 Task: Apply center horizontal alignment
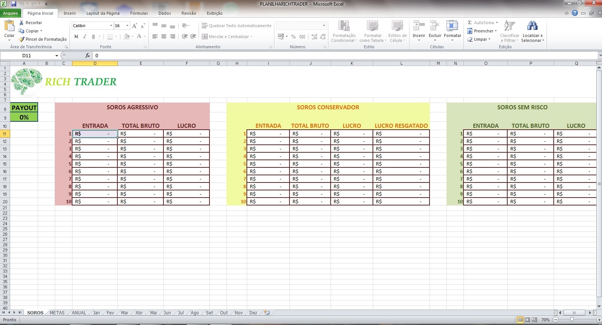click(163, 37)
